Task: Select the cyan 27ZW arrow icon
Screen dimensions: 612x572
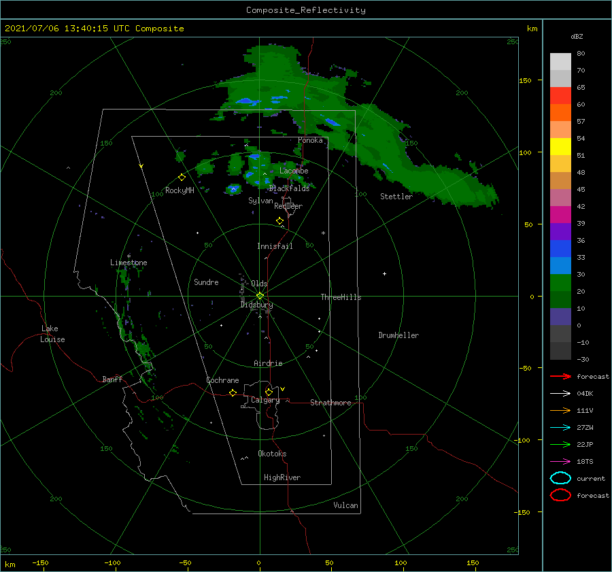Action: pos(560,428)
